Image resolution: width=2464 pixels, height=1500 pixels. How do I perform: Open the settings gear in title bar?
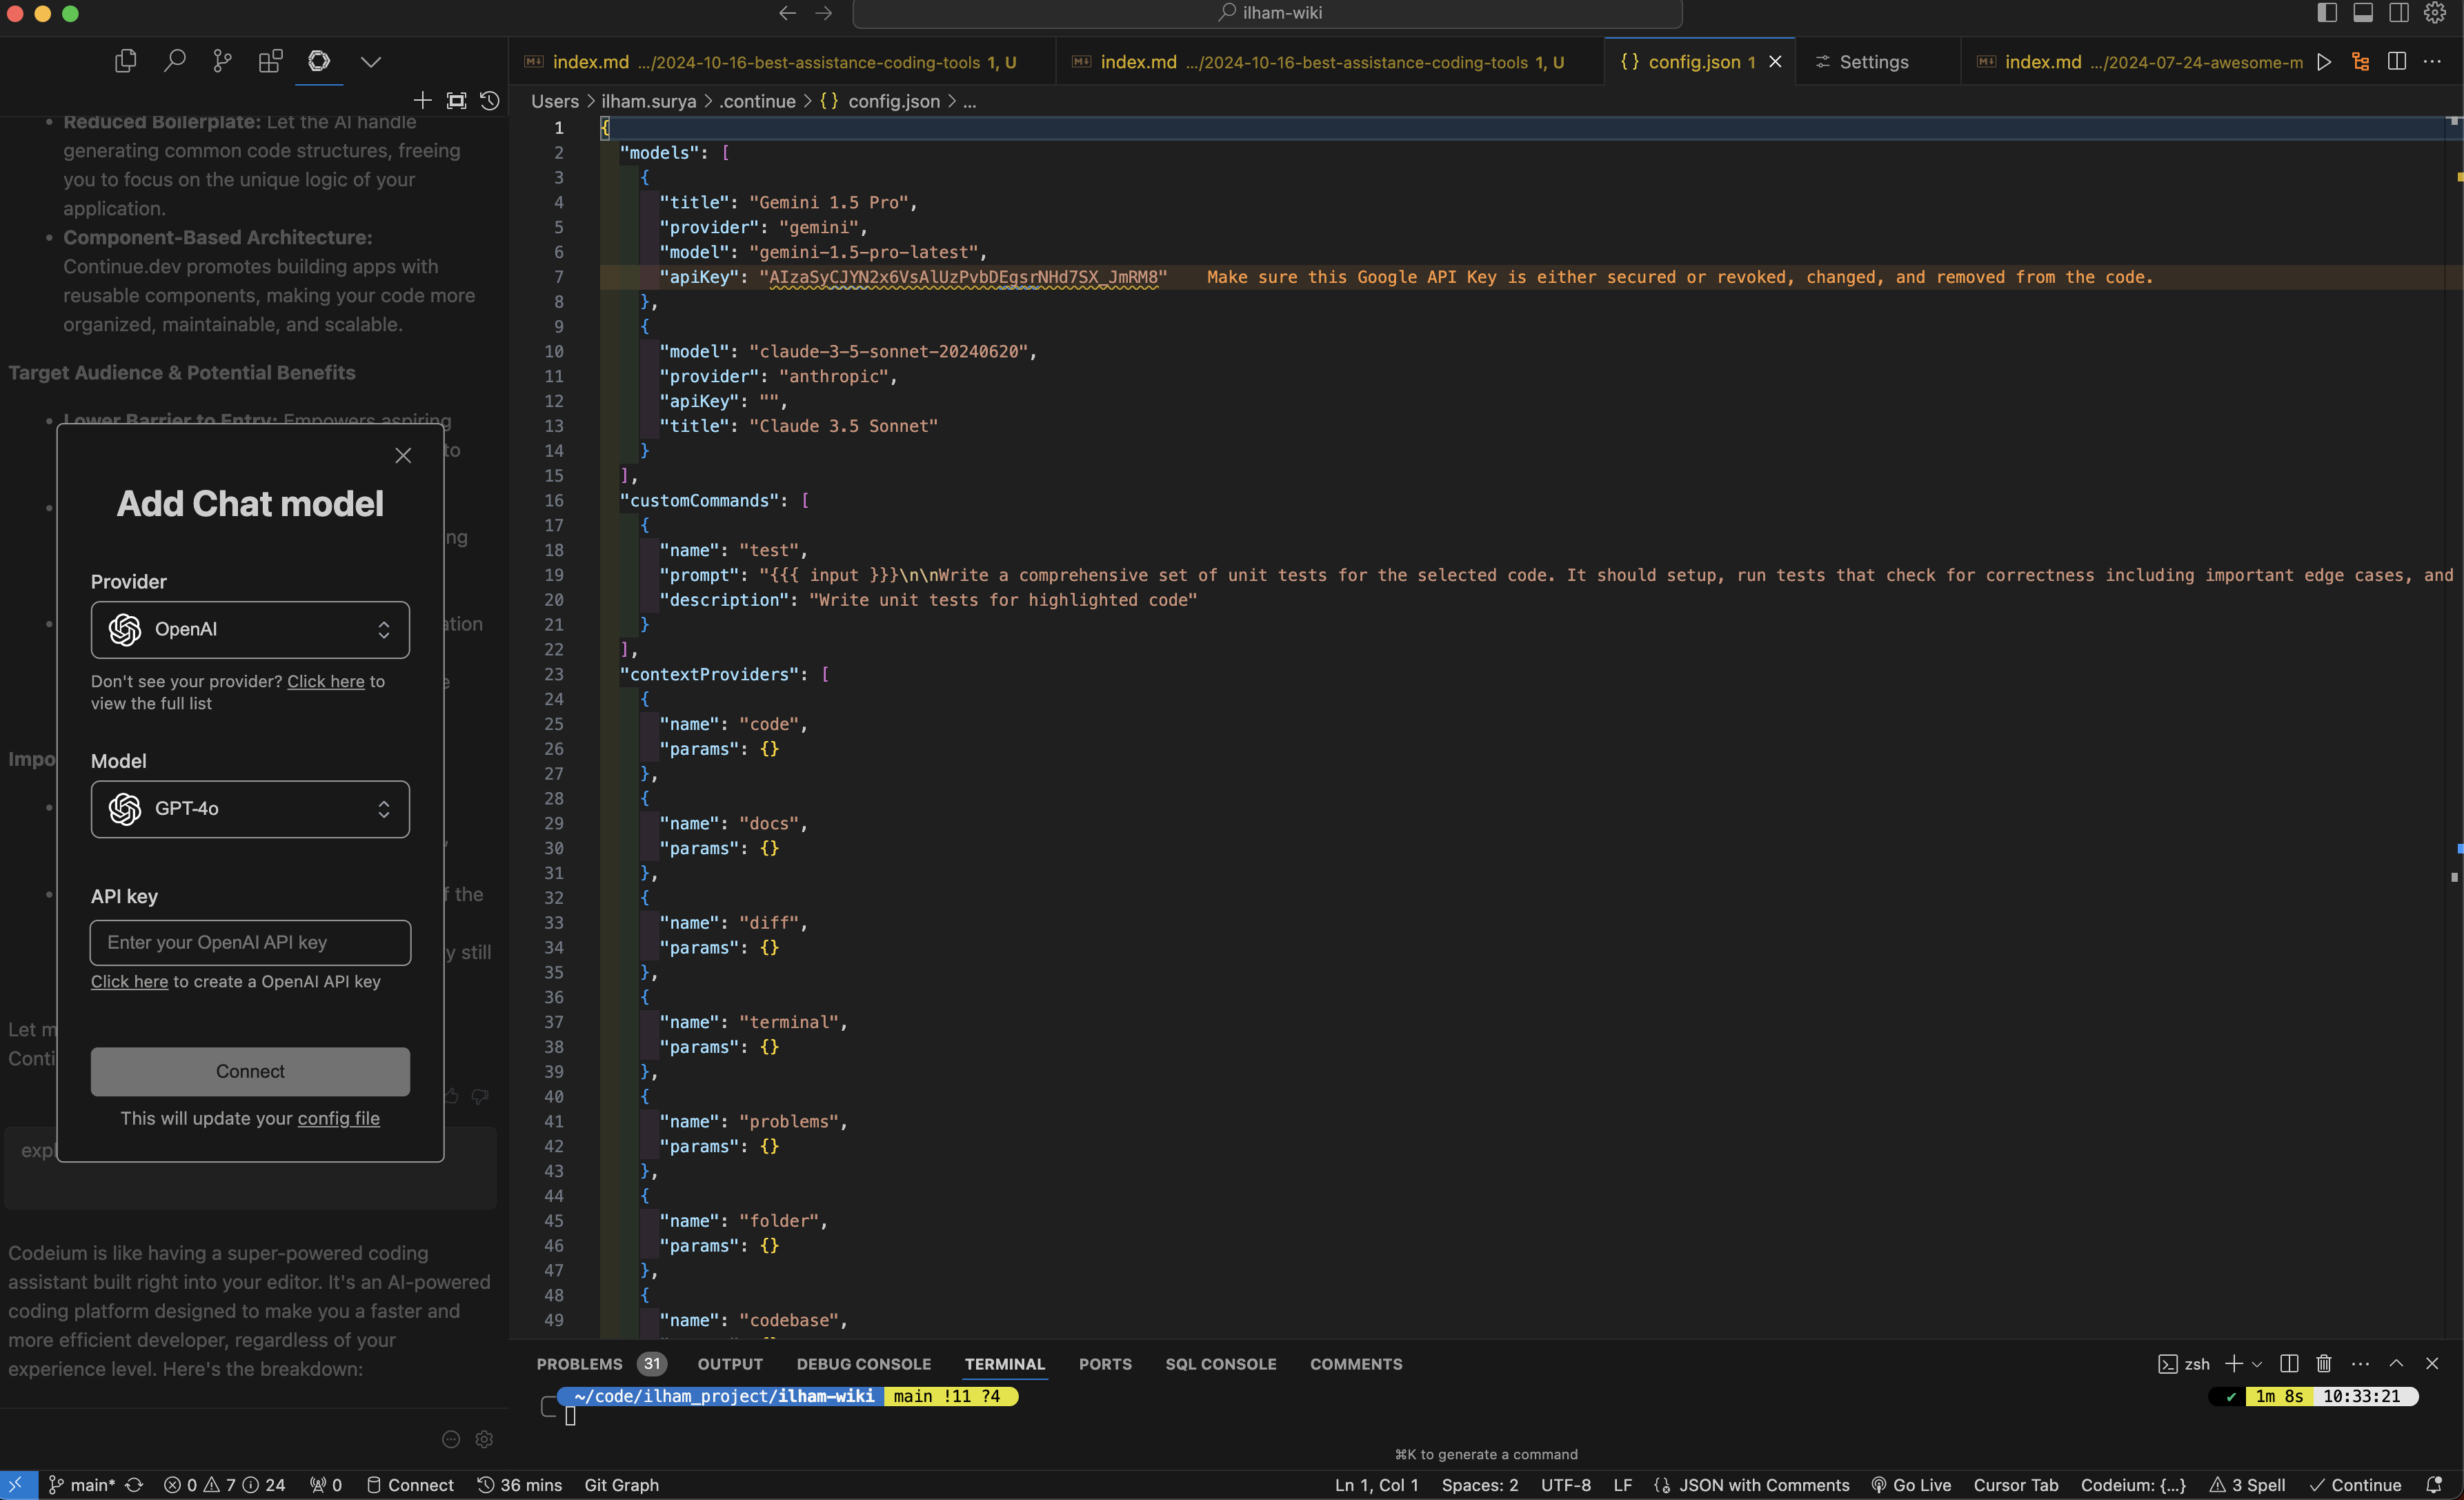(2435, 13)
